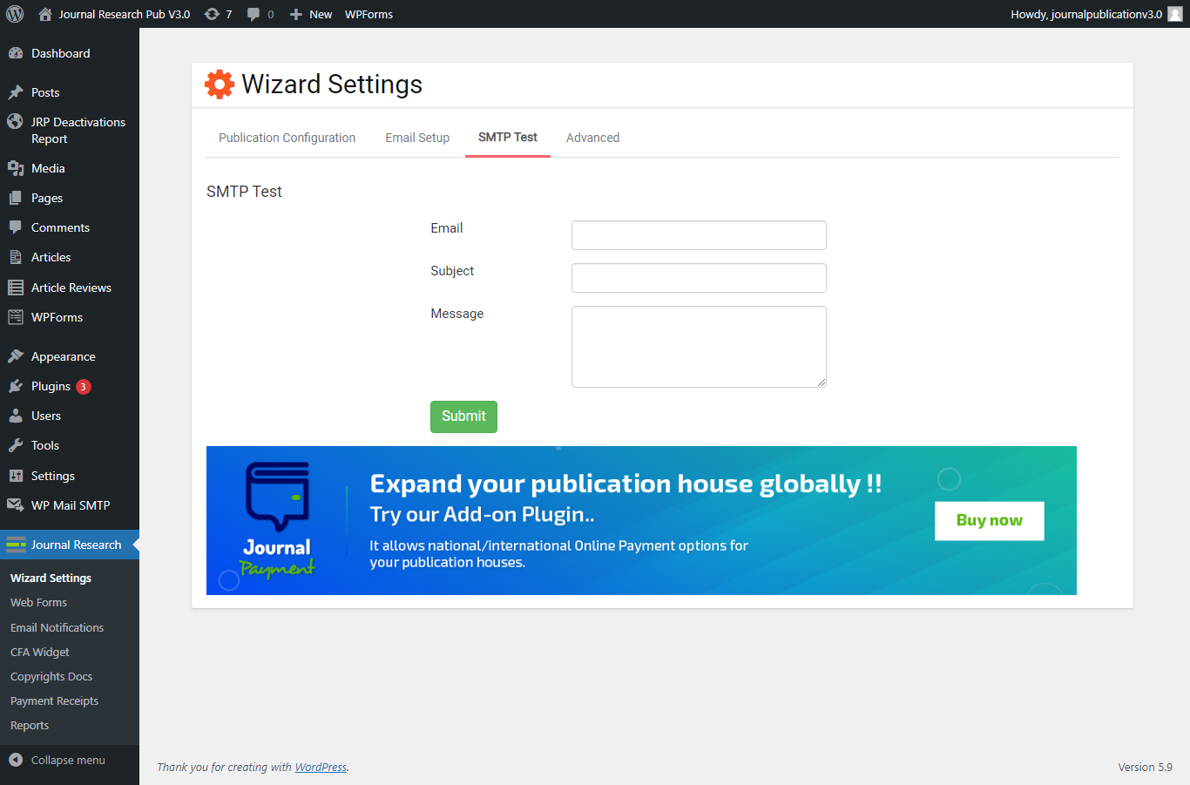Open the user avatar icon
The height and width of the screenshot is (785, 1190).
coord(1175,14)
